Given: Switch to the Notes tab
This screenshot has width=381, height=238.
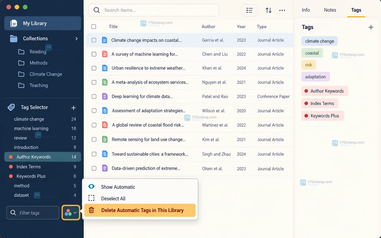Looking at the screenshot, I should 330,10.
